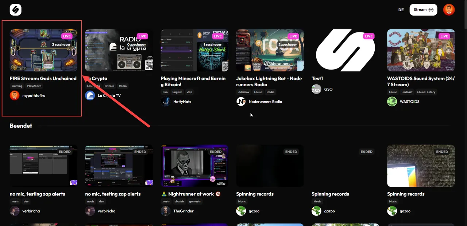This screenshot has width=467, height=226.
Task: Click the Beendet section heading
Action: (21, 126)
